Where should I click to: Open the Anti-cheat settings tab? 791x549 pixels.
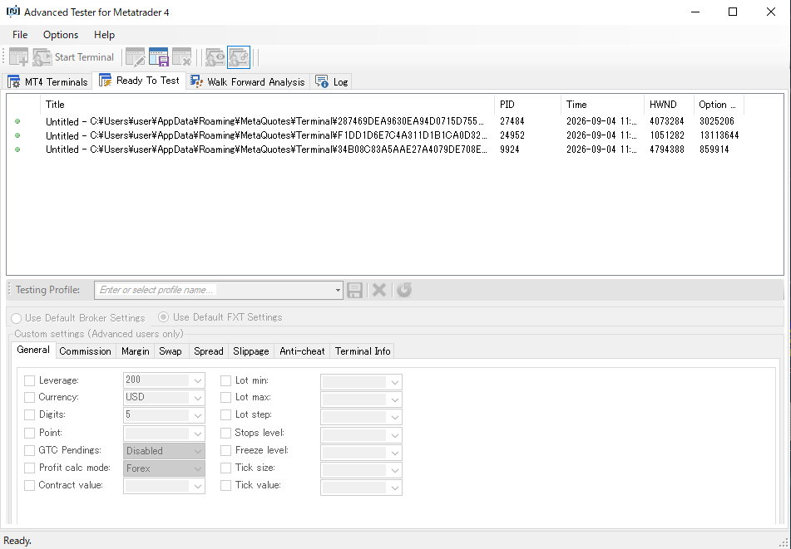click(x=302, y=351)
